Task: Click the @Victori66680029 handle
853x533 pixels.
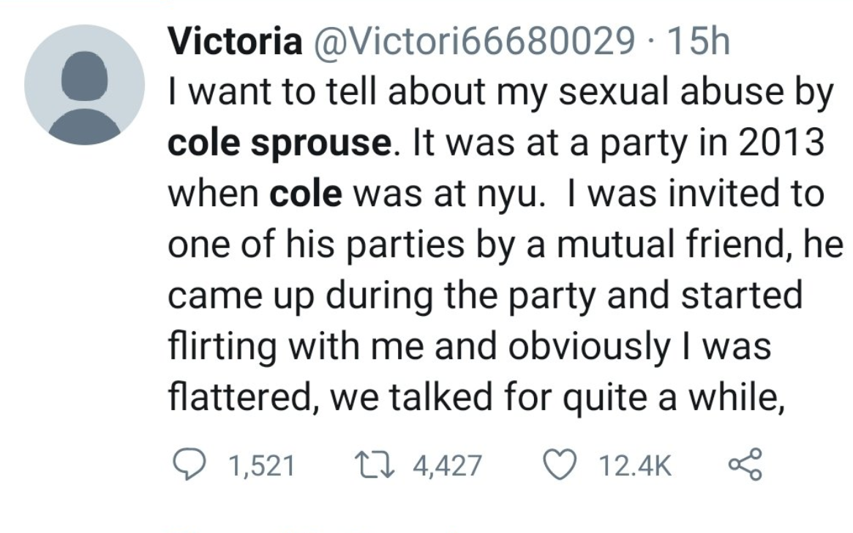Action: coord(472,42)
